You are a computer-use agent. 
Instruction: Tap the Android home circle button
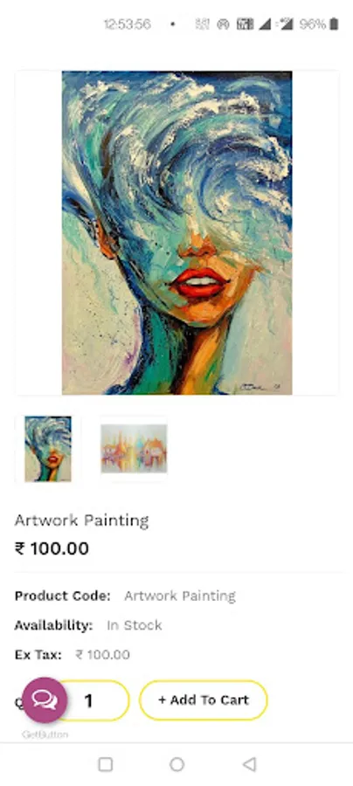pos(177,764)
